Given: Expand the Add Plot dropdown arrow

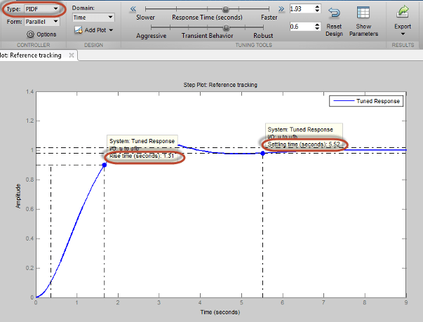Looking at the screenshot, I should (111, 30).
